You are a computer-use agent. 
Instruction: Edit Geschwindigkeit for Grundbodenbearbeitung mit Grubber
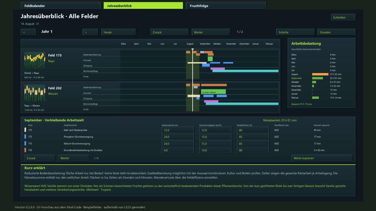216,150
